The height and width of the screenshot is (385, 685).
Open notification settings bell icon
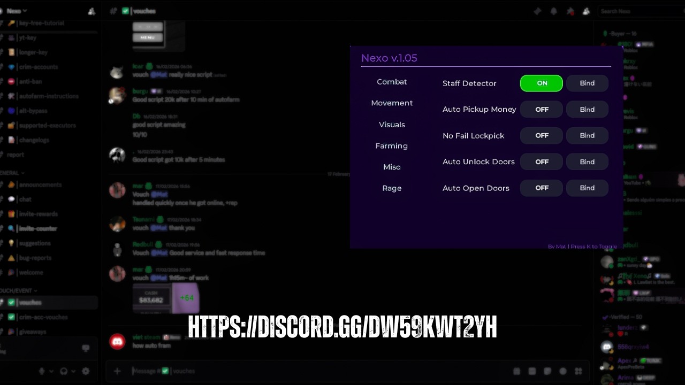554,11
